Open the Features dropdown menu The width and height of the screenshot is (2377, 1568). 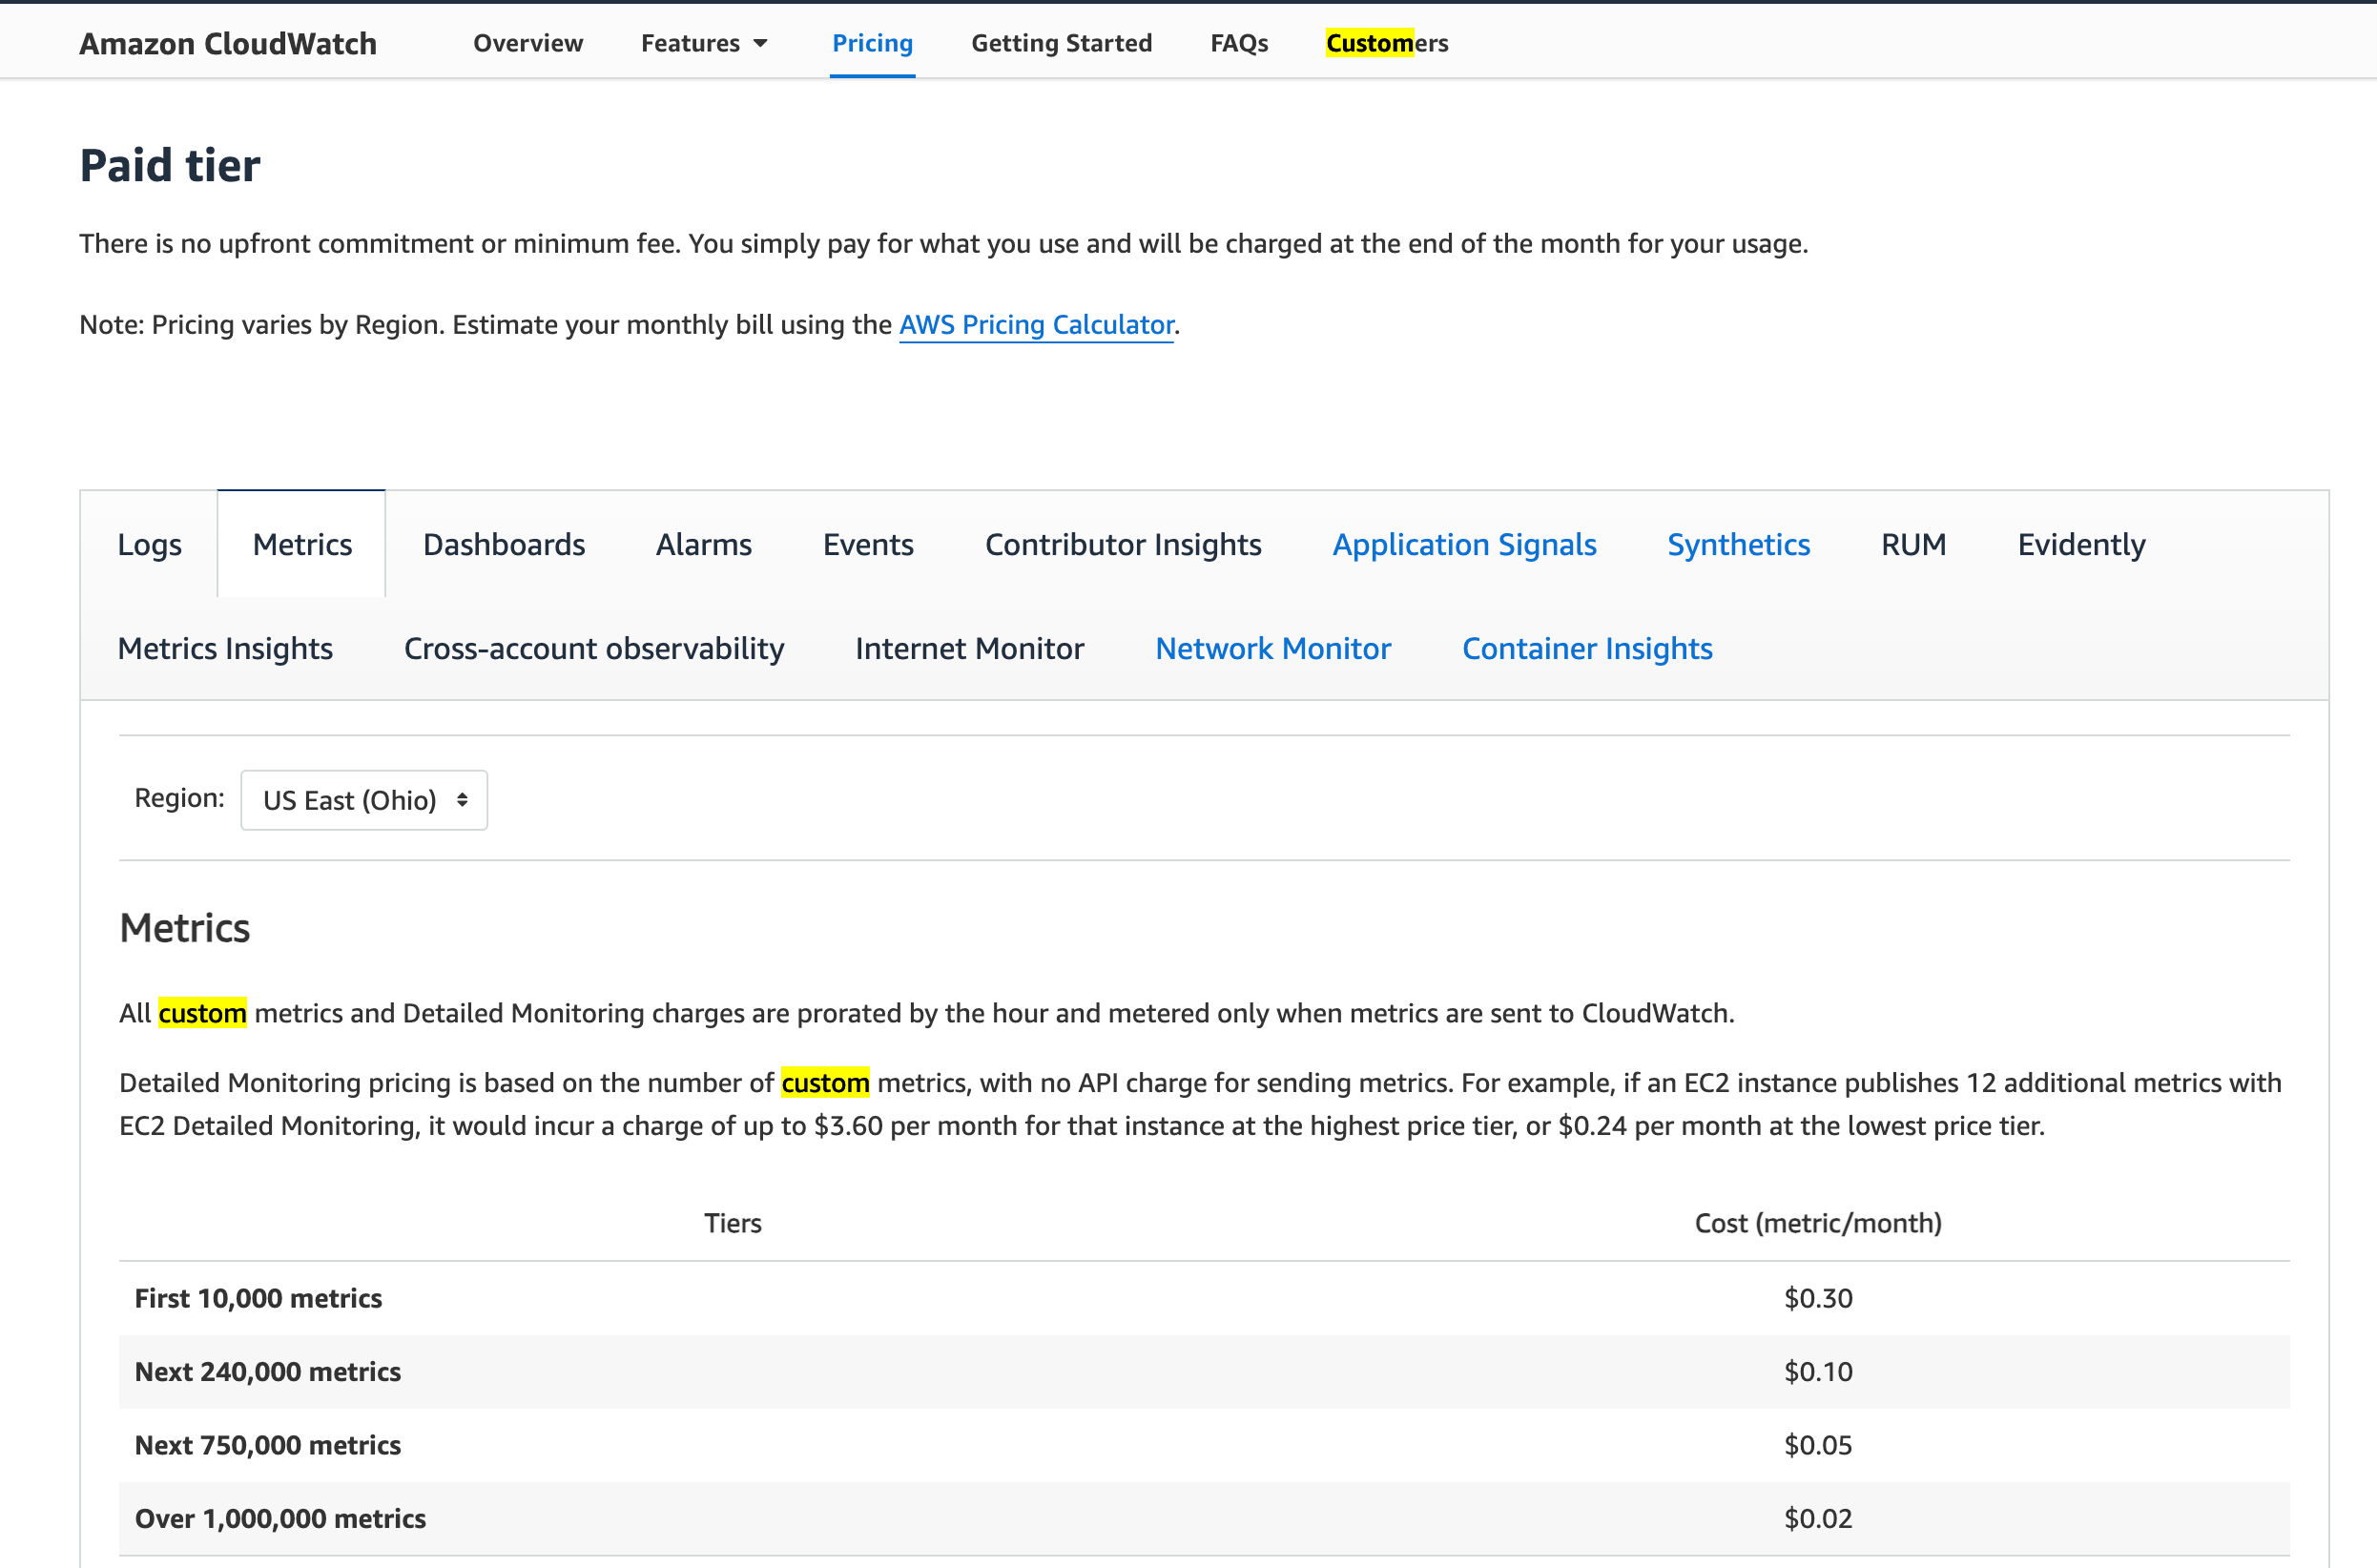coord(704,43)
